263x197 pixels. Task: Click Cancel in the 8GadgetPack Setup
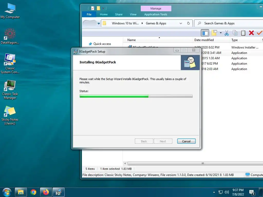click(186, 141)
